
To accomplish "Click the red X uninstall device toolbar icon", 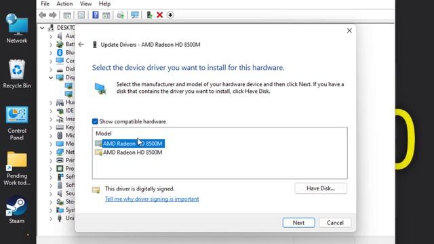I will coord(160,15).
